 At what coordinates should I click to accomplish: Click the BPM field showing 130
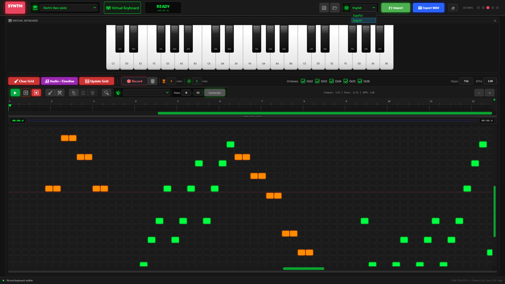[x=490, y=81]
